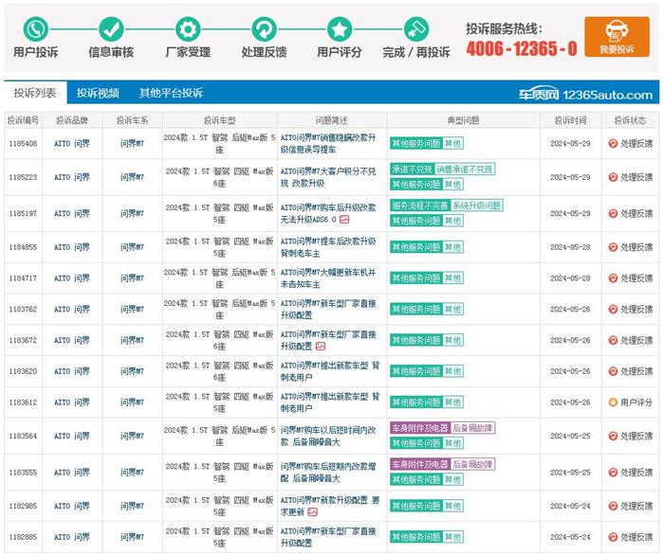
Task: Open complaint 1183762 description link
Action: pos(328,309)
